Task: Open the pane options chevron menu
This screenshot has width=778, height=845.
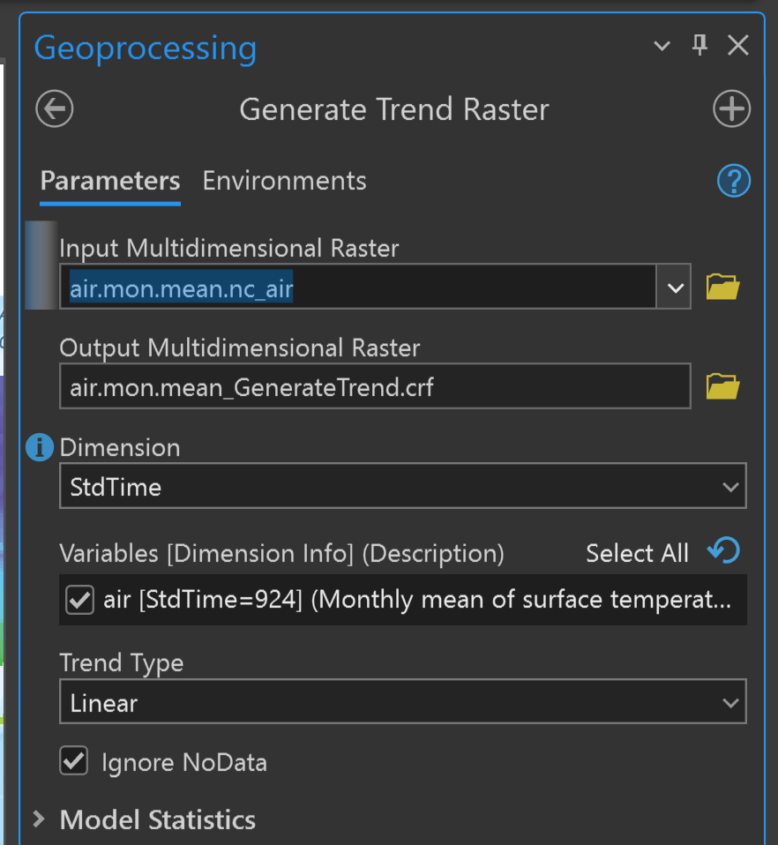Action: pyautogui.click(x=662, y=46)
